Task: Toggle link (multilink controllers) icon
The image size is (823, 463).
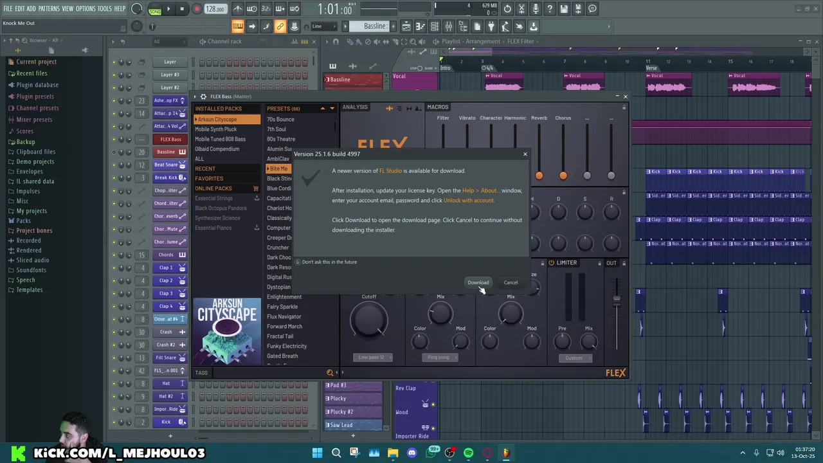Action: 280,26
